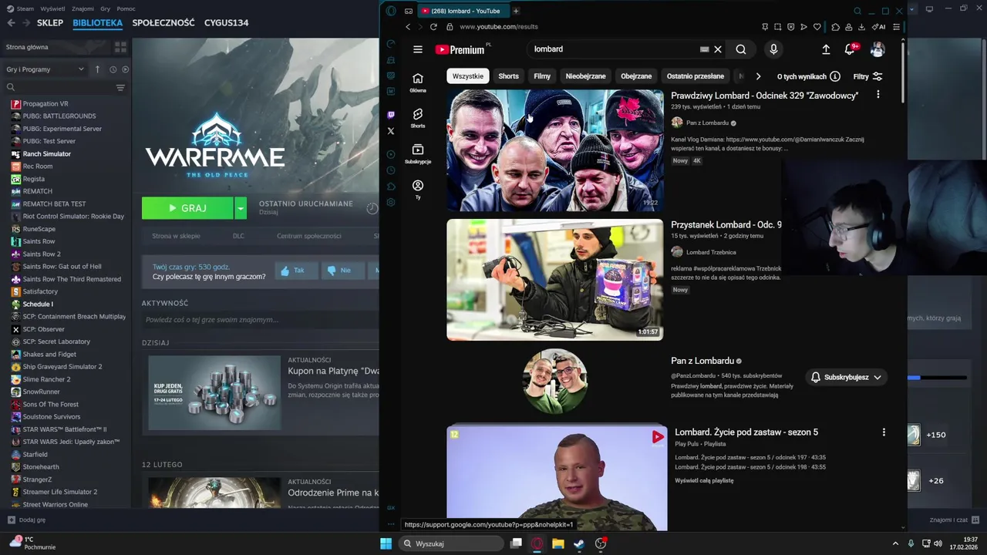This screenshot has width=987, height=555.
Task: Expand the dropdown arrow beside GRAJ button
Action: coord(241,208)
